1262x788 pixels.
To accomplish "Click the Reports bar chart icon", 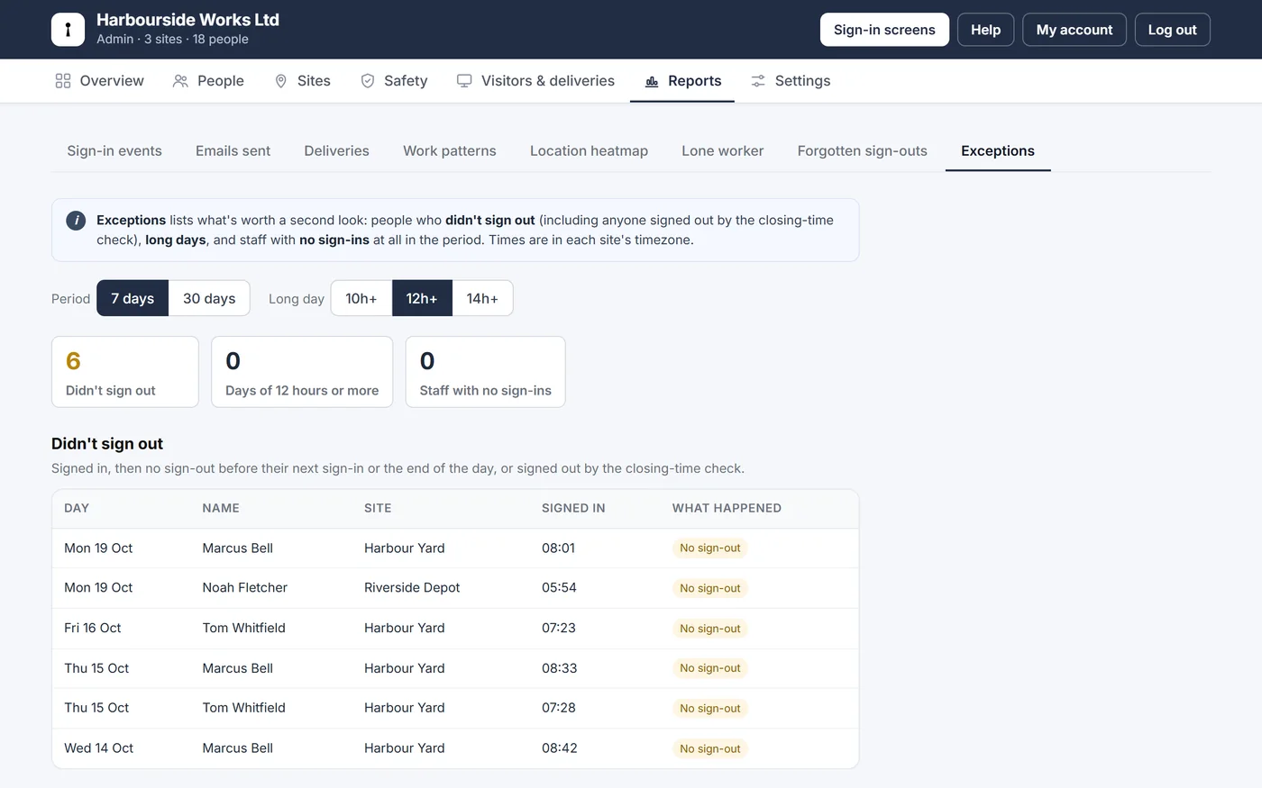I will pyautogui.click(x=652, y=81).
